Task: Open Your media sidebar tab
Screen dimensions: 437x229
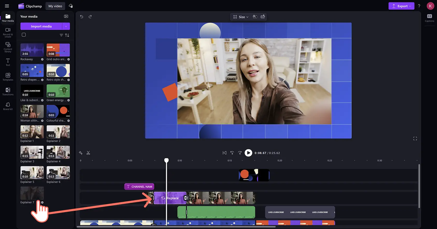Action: click(x=8, y=18)
